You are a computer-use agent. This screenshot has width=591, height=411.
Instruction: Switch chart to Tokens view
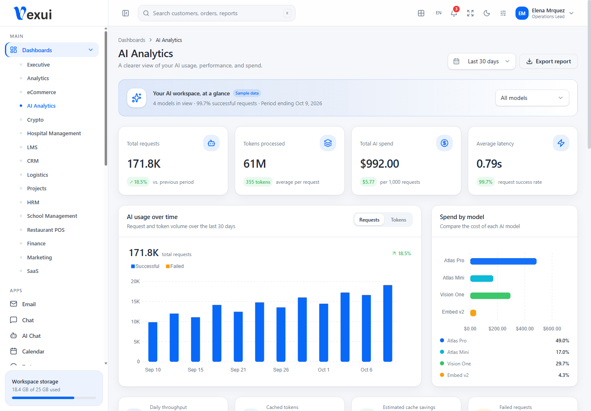(x=399, y=220)
